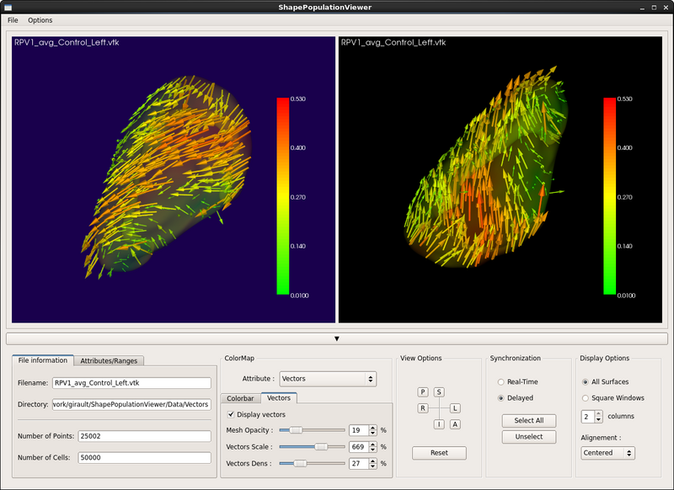
Task: Select the Square Windows display option
Action: coord(585,397)
